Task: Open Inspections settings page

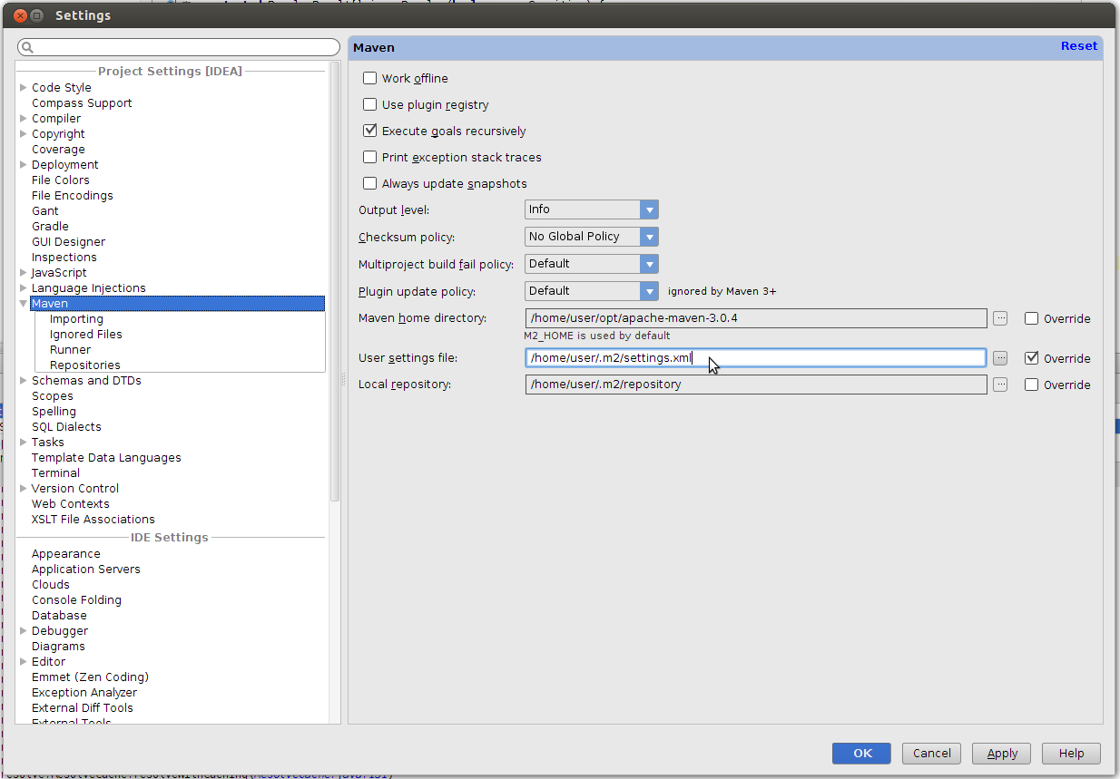Action: pyautogui.click(x=64, y=258)
